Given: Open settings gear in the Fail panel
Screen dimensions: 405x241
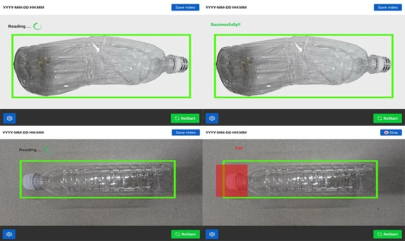Looking at the screenshot, I should (212, 234).
